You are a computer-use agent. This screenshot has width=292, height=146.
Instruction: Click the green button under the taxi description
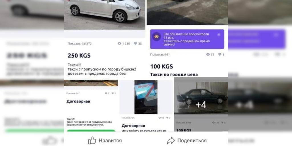tap(91, 131)
